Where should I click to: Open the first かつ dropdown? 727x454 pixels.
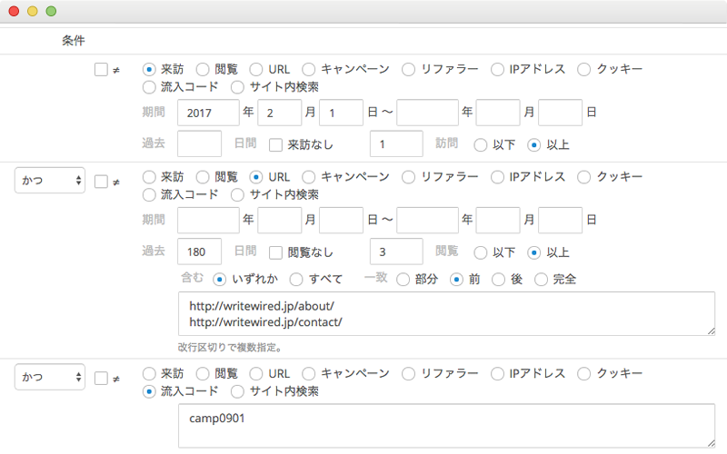click(50, 180)
